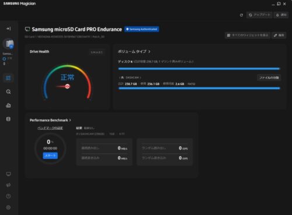This screenshot has height=215, width=292.
Task: Open the database stack icon in sidebar
Action: tap(8, 119)
